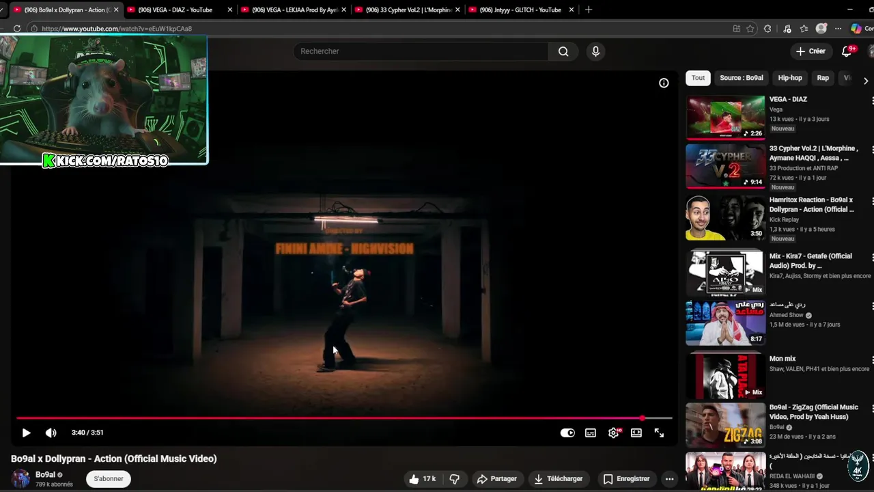Select the Hip-hop filter chip

click(790, 78)
